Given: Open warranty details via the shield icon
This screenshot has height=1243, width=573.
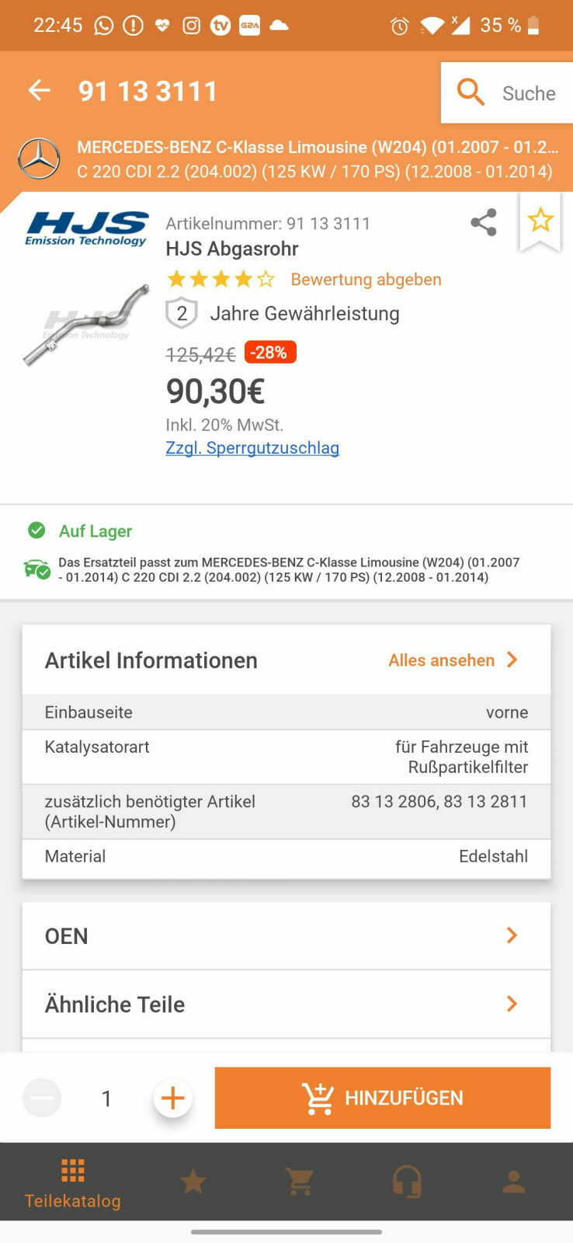Looking at the screenshot, I should 180,313.
